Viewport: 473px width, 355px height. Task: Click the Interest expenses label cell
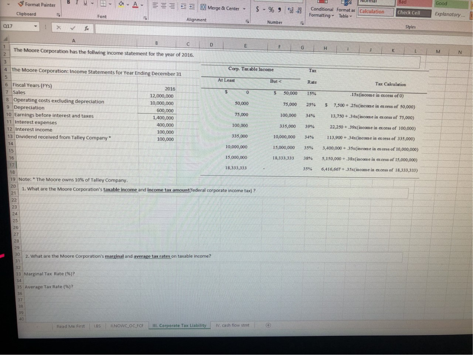coord(35,122)
